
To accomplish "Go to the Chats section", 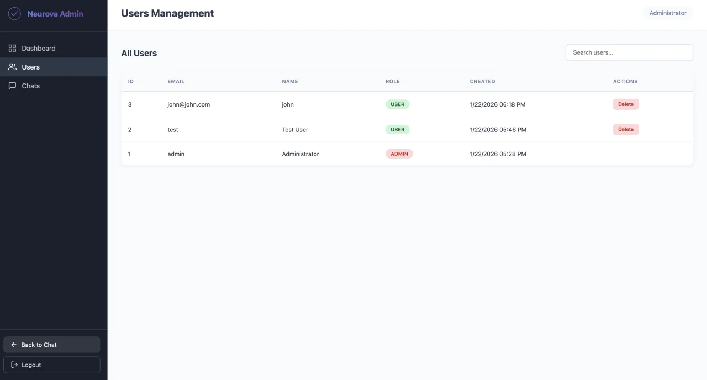I will pyautogui.click(x=54, y=86).
